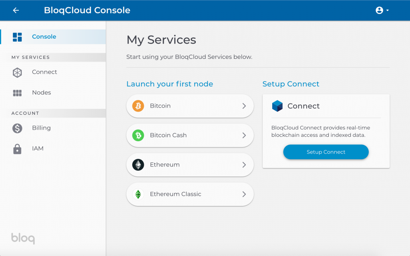
Task: Expand the Bitcoin Cash node row chevron
Action: pos(244,135)
